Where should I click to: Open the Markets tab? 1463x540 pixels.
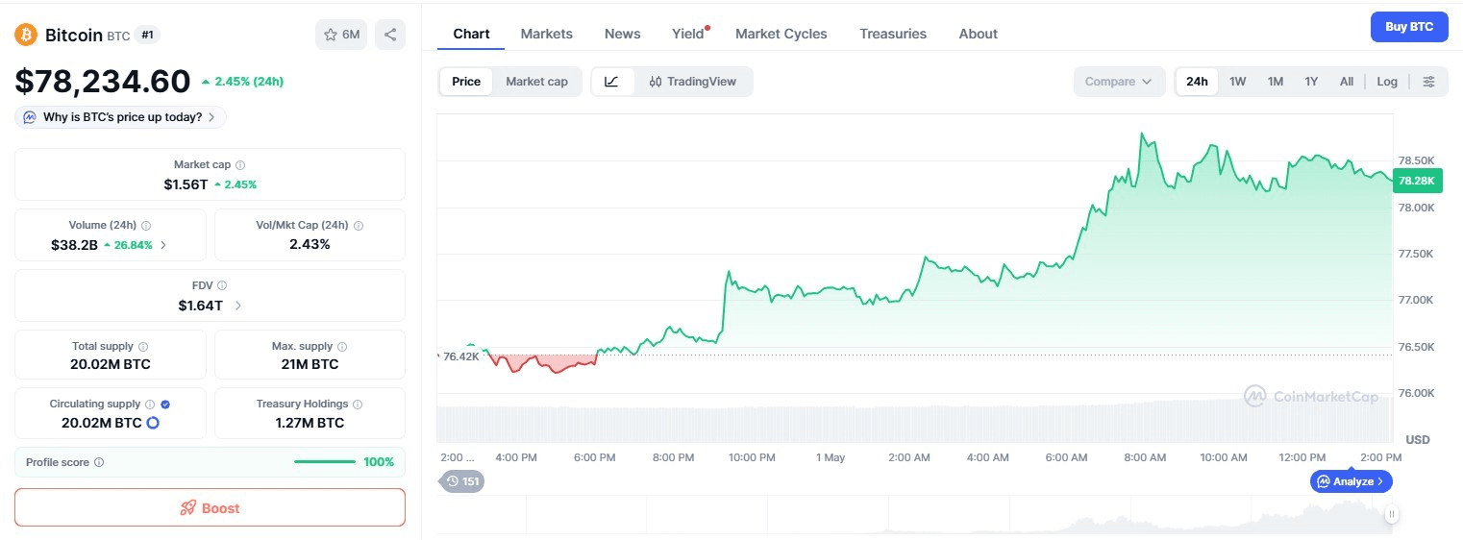546,34
